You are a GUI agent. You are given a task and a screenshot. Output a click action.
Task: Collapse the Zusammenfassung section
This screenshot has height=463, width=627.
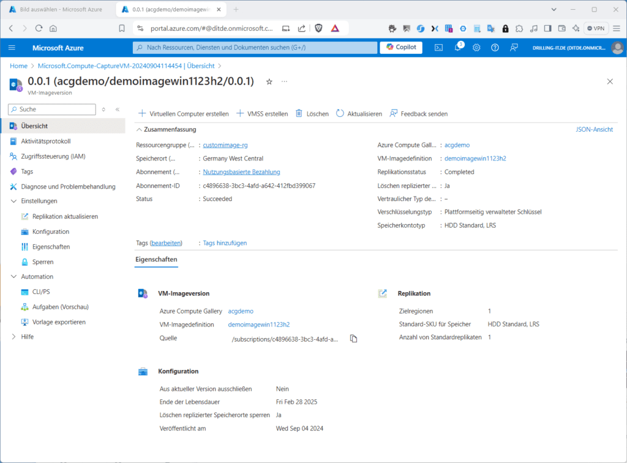[x=139, y=130]
